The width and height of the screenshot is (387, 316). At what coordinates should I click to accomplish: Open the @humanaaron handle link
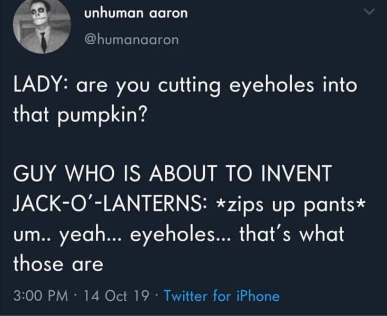click(x=132, y=40)
